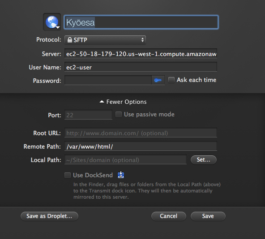The height and width of the screenshot is (239, 265).
Task: Open the SFTP protocol dropdown
Action: click(105, 40)
